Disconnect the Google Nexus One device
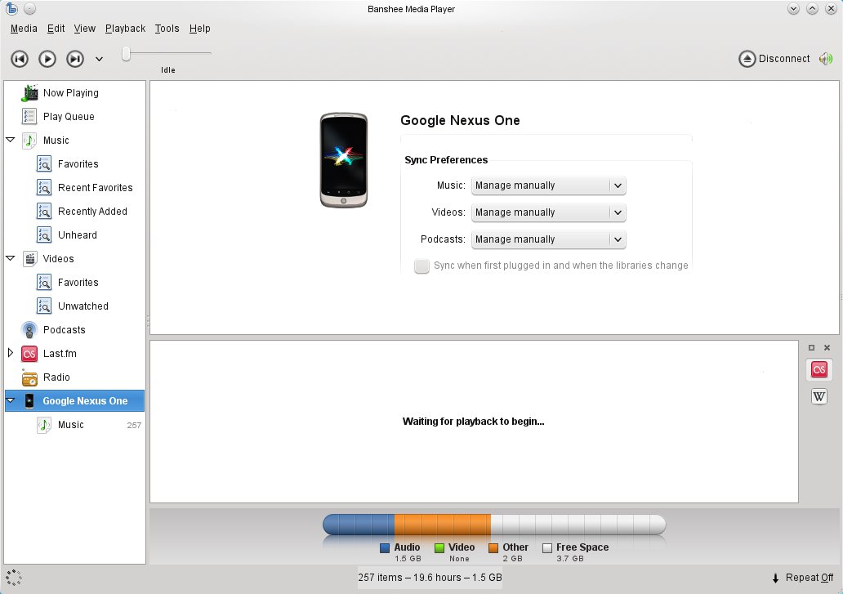 [x=774, y=59]
